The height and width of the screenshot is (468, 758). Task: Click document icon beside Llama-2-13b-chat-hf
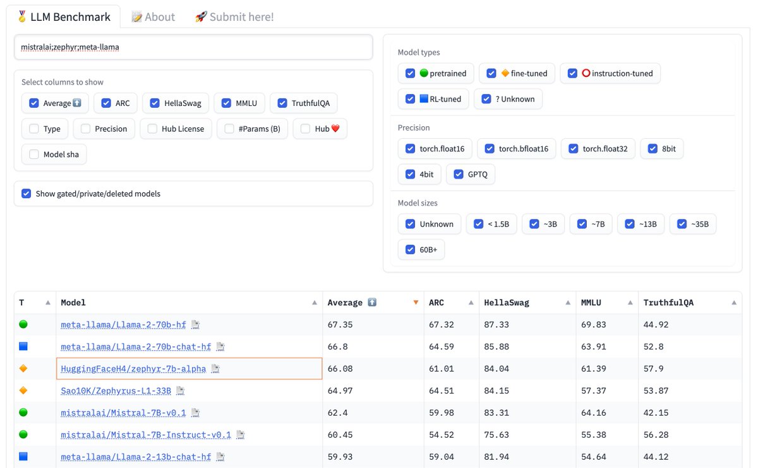[220, 457]
